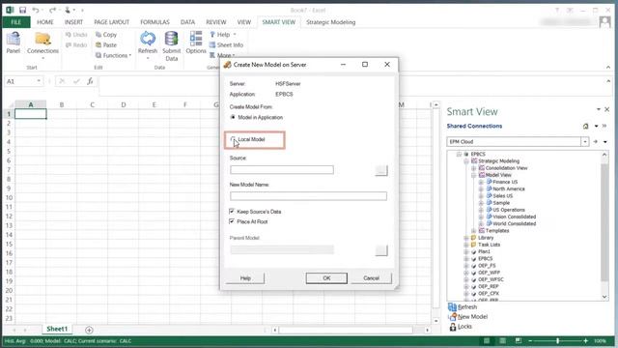The width and height of the screenshot is (618, 348).
Task: Click the go arrow next to EPM Cloud
Action: coord(595,142)
